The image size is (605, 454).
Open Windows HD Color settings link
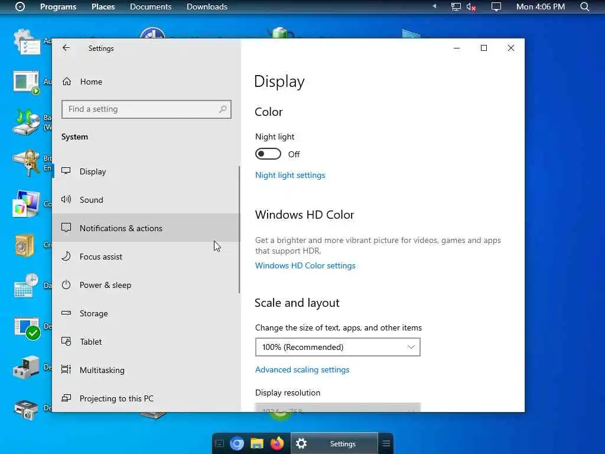pyautogui.click(x=305, y=265)
